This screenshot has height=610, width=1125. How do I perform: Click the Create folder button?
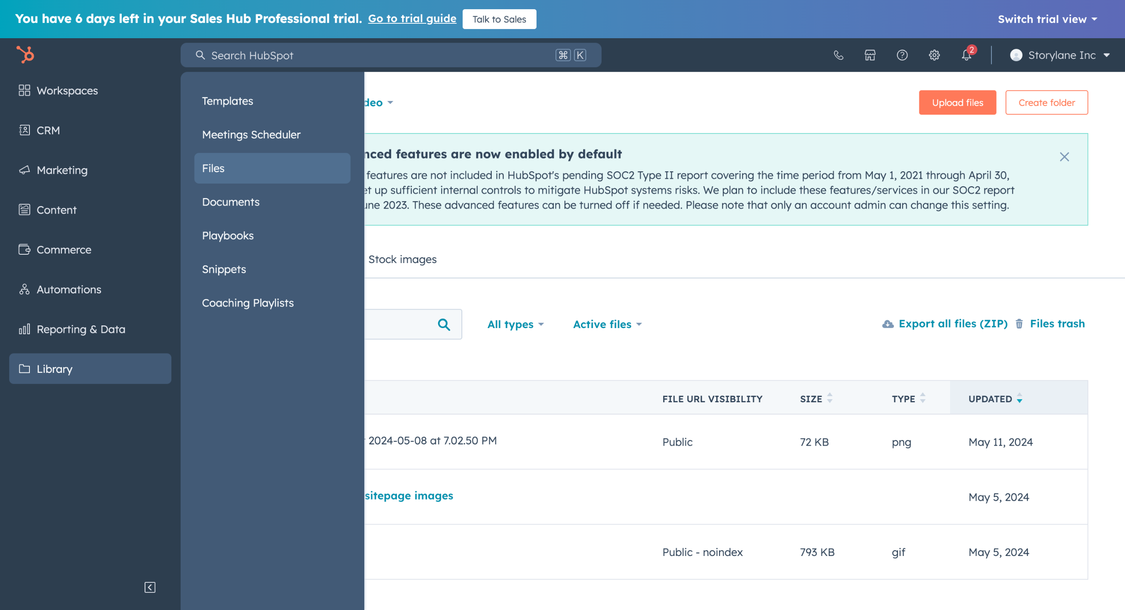point(1047,103)
